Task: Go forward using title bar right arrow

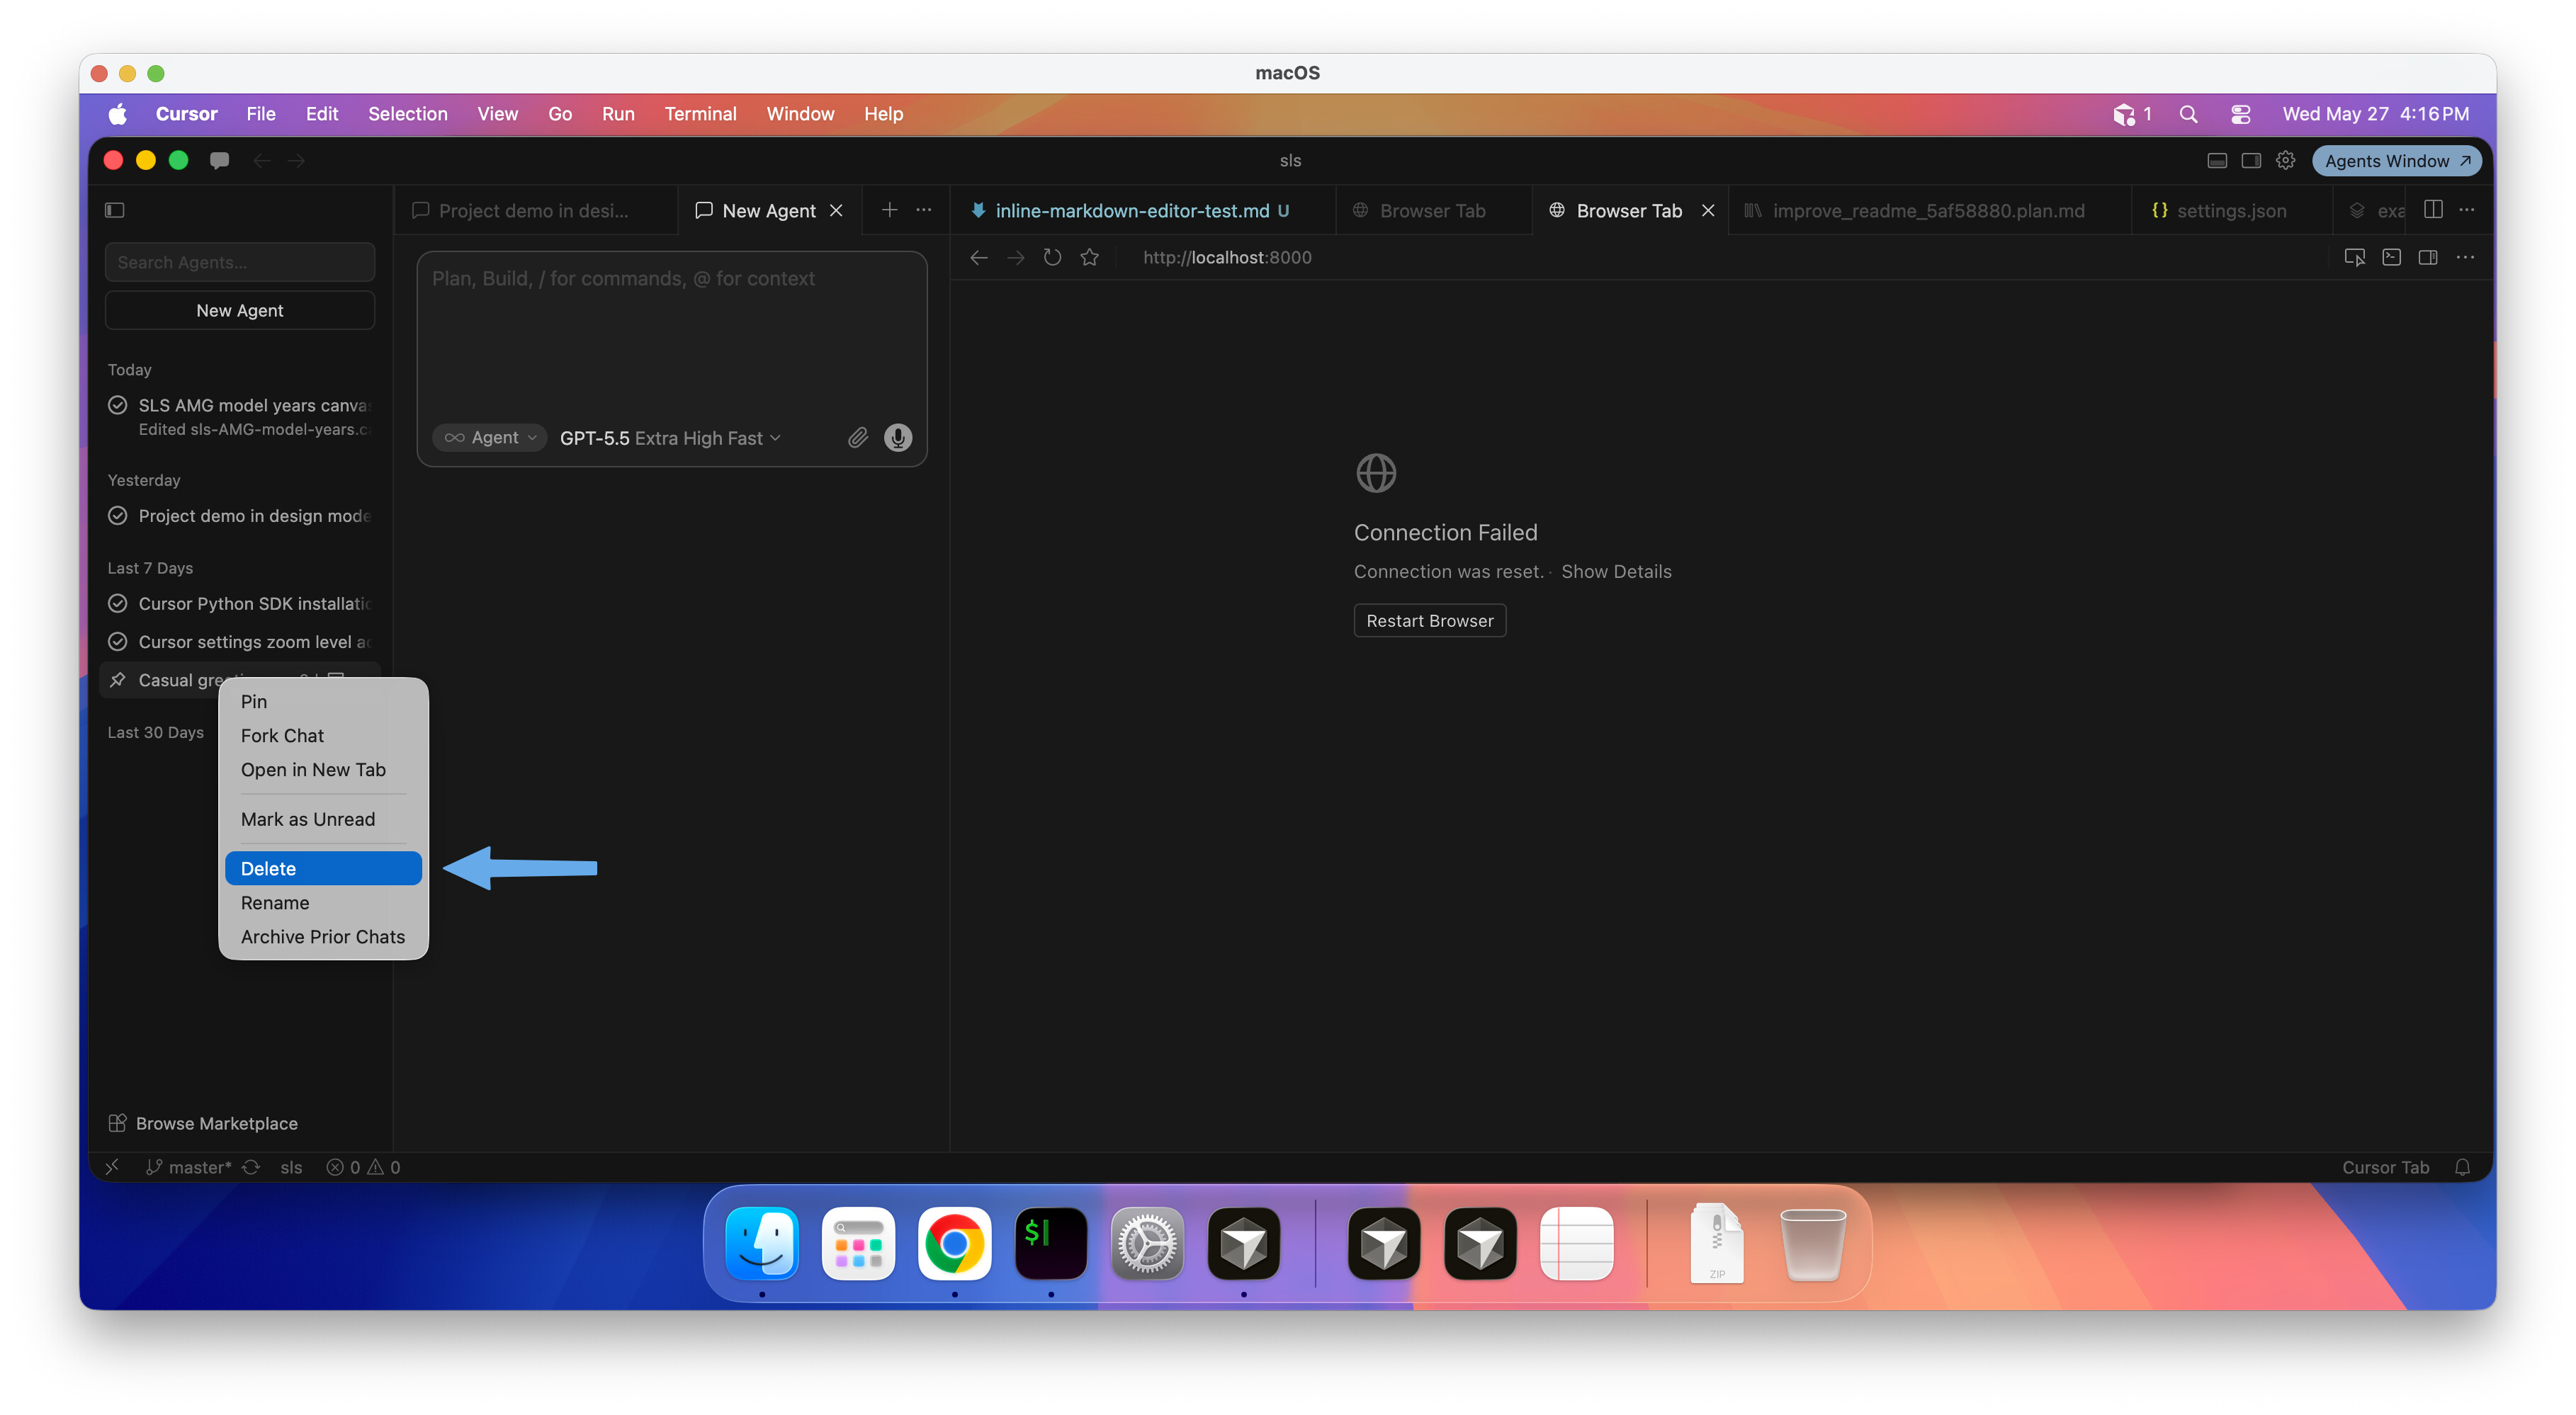Action: coord(296,160)
